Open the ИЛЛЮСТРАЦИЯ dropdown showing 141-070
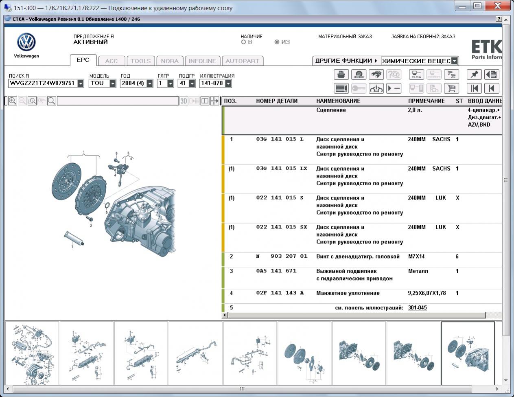Viewport: 514px width, 397px height. coord(228,83)
